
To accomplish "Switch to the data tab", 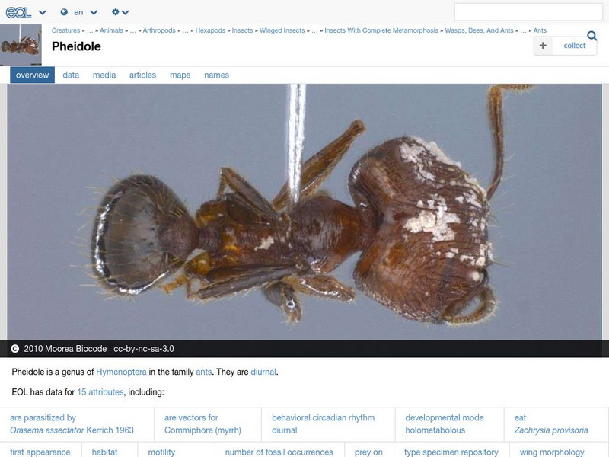I will (x=70, y=75).
